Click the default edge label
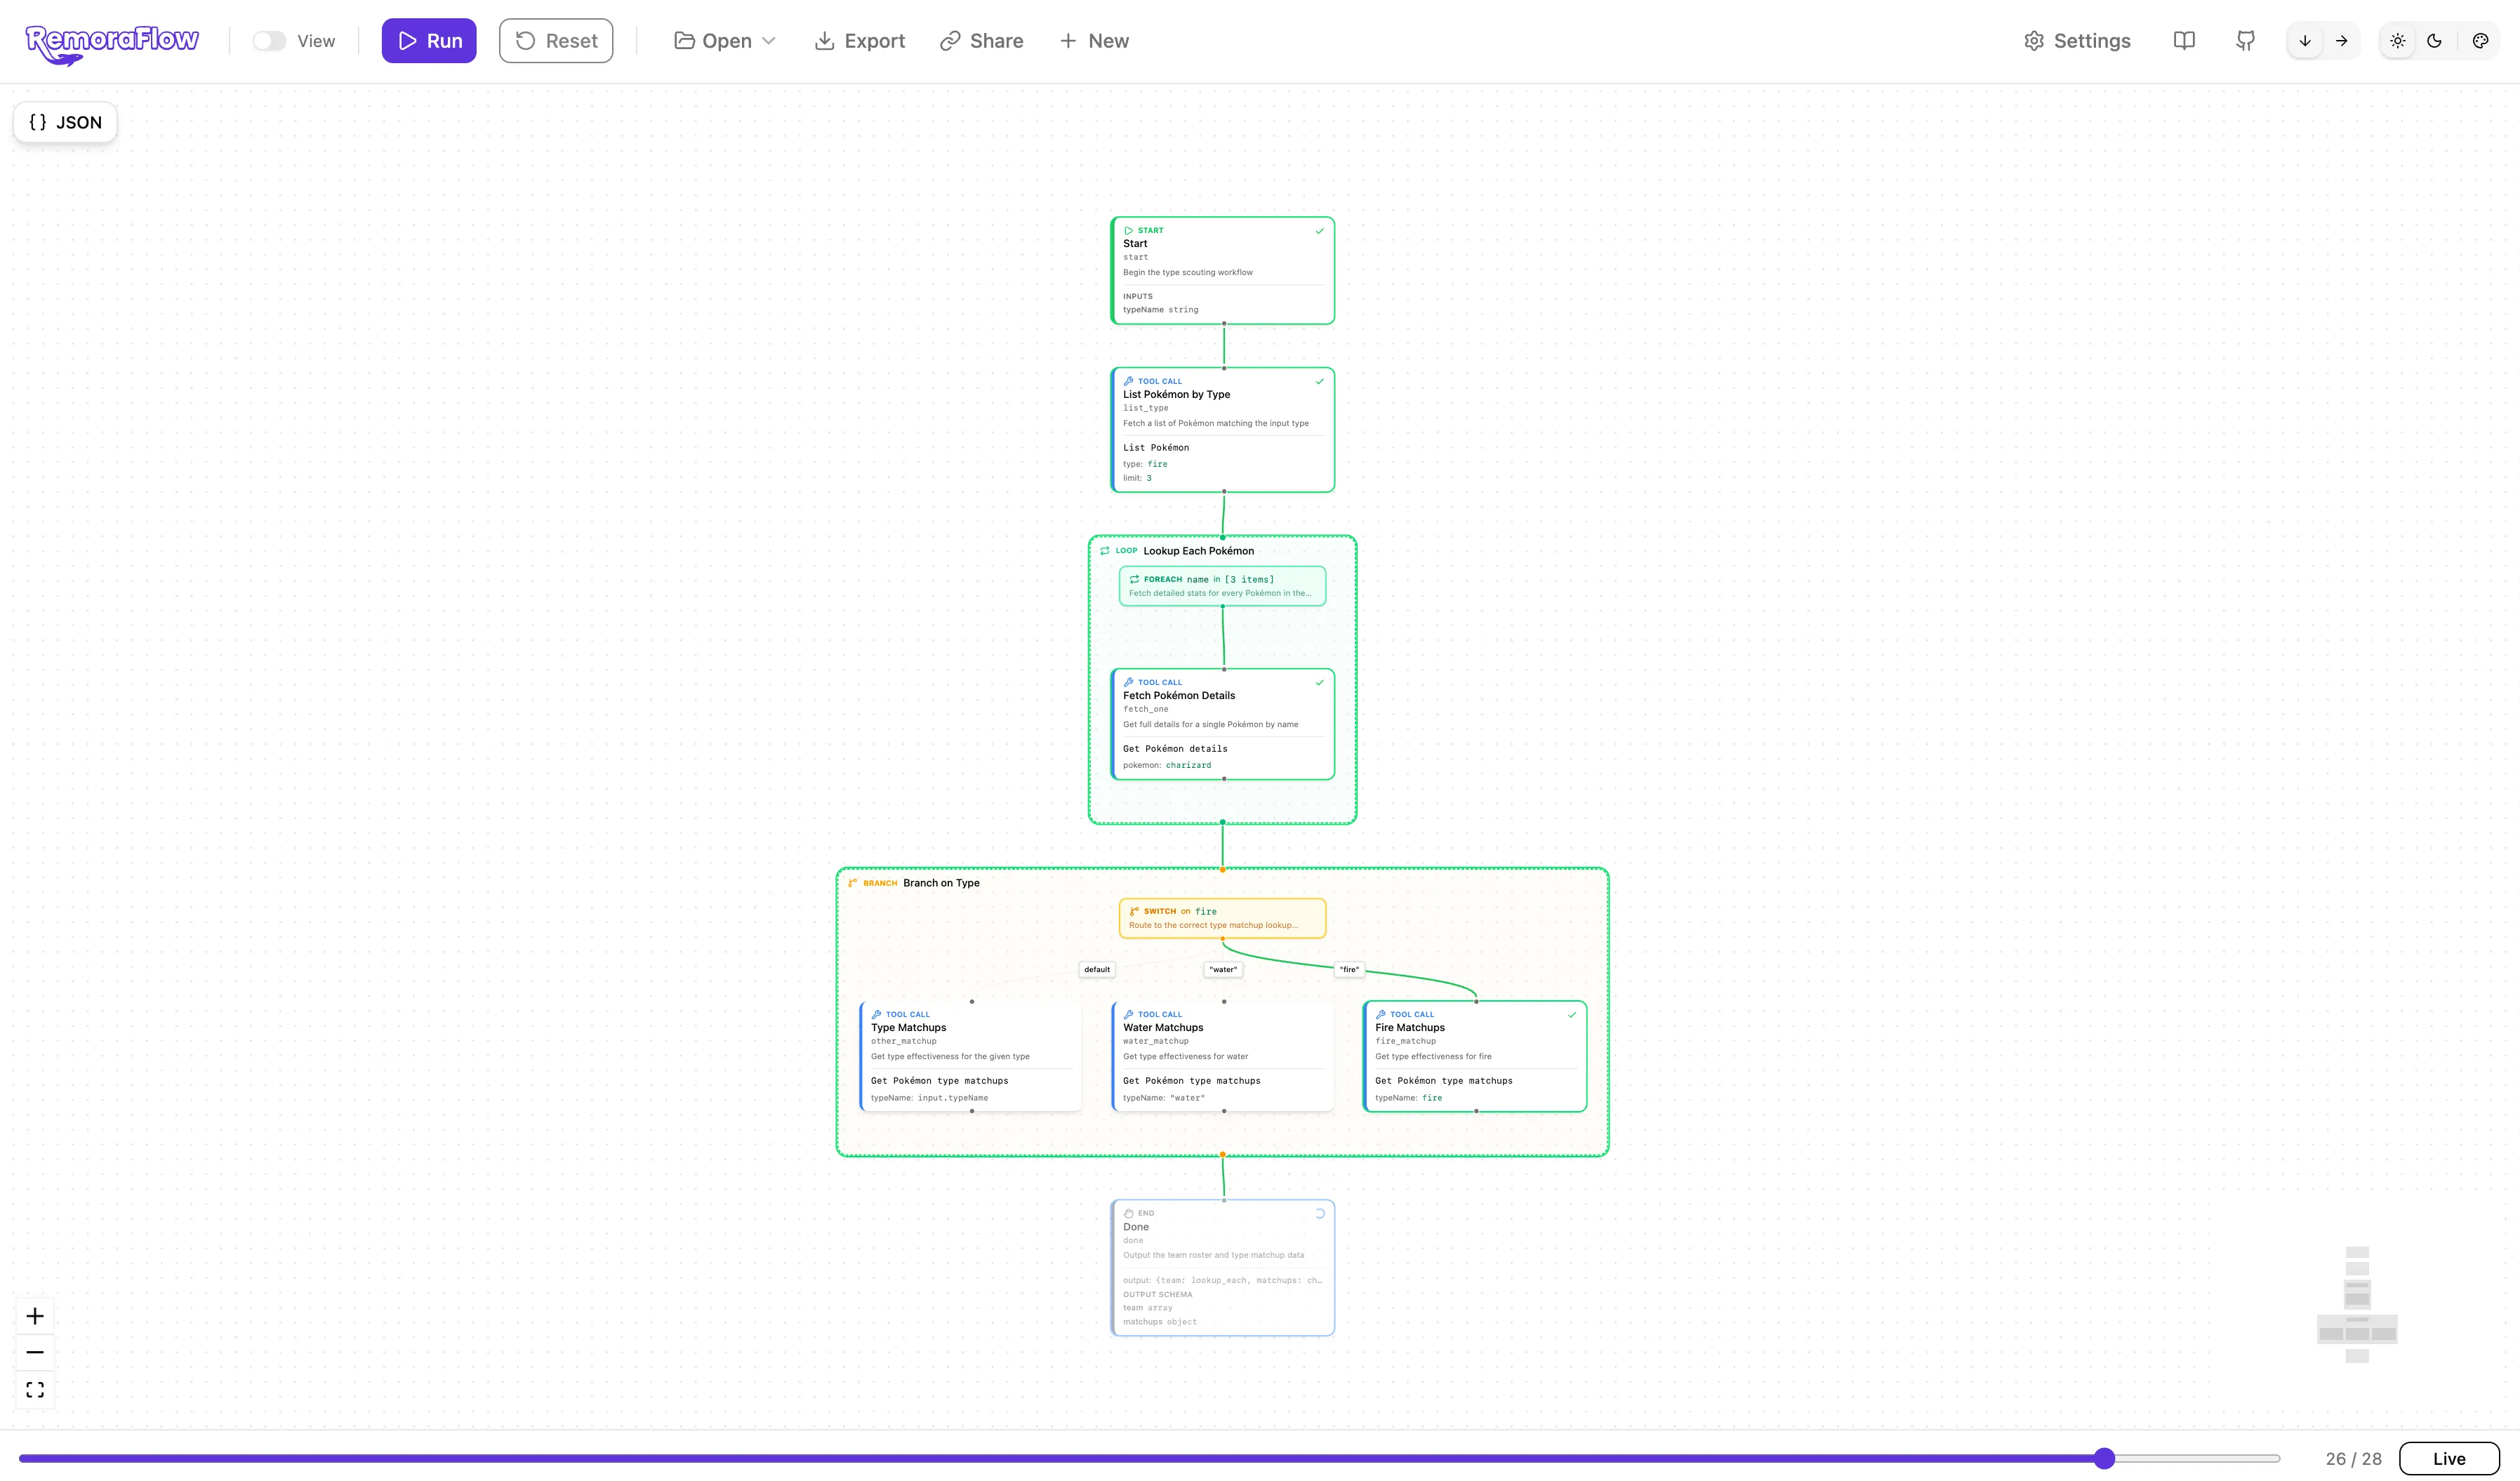 pos(1097,969)
